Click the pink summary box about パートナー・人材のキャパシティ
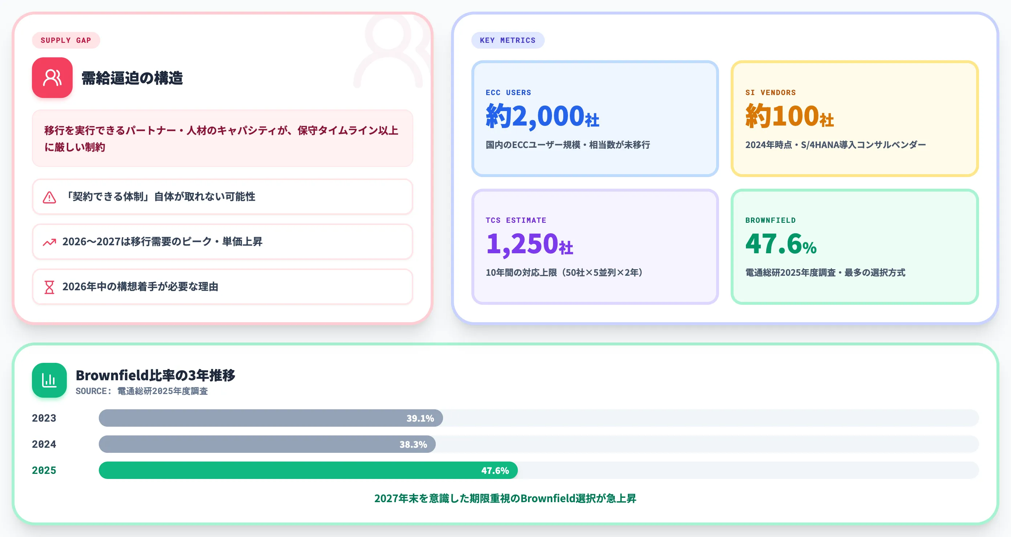The image size is (1011, 537). click(223, 139)
